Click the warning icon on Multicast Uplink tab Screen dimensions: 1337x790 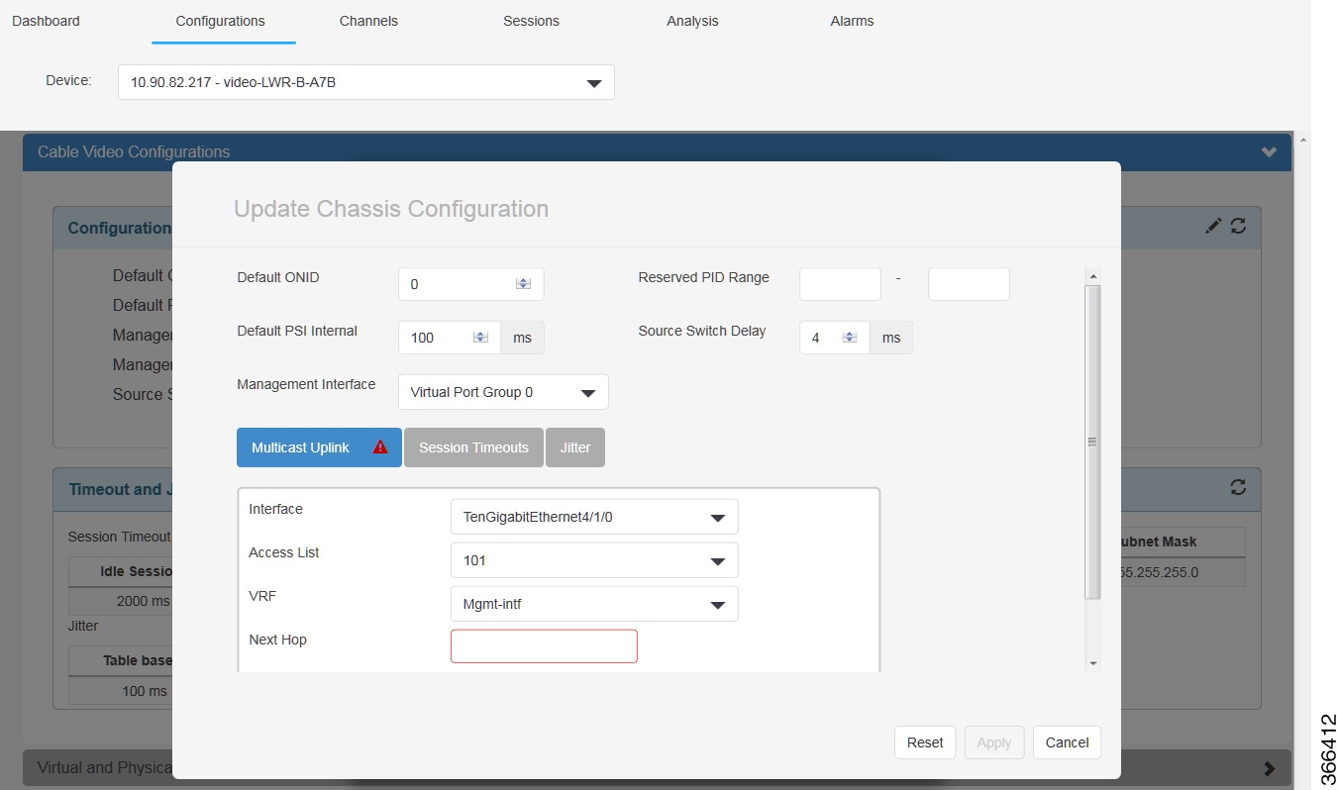point(379,447)
